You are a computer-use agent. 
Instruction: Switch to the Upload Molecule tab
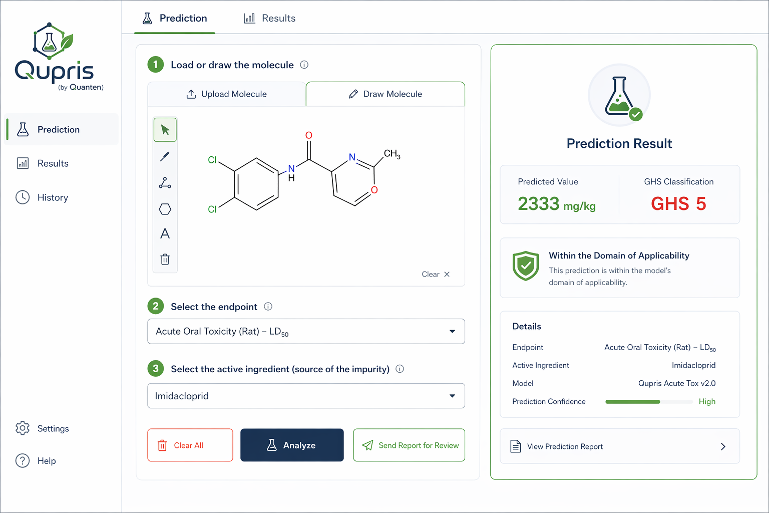[227, 94]
